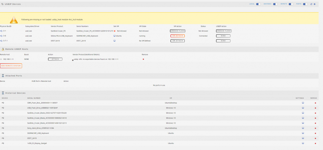Screen dimensions: 323x150
Task: Click the BIND button for the SIGMACHIP keyboard
Action: click(x=223, y=36)
